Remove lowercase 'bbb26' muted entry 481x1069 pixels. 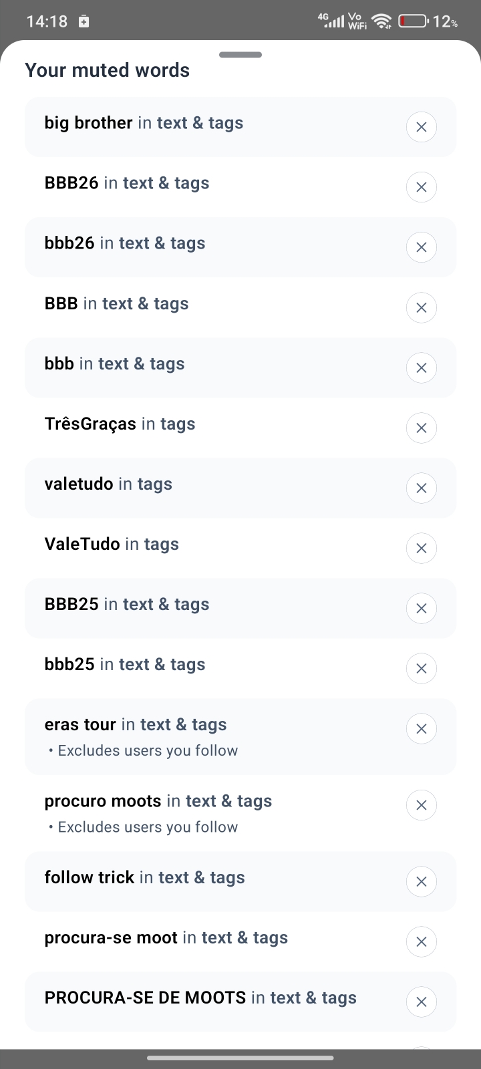(421, 247)
